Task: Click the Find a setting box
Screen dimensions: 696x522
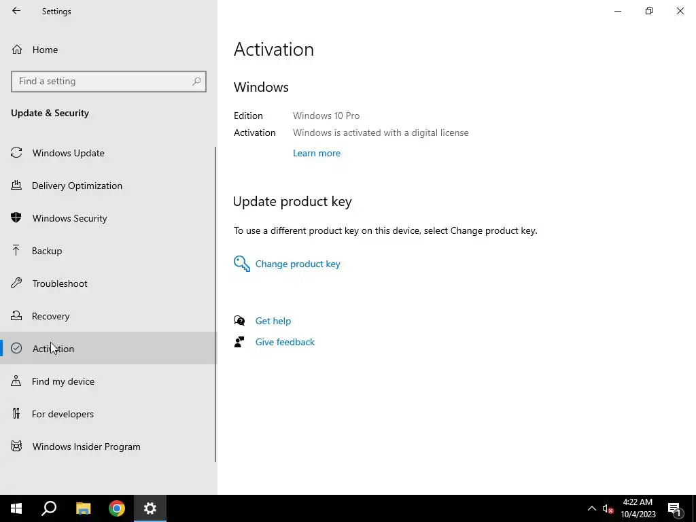Action: (108, 82)
